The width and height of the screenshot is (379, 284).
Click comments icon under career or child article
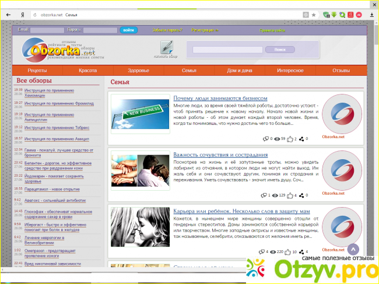(266, 252)
